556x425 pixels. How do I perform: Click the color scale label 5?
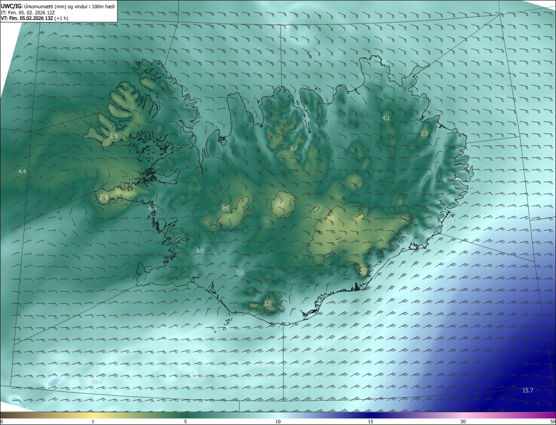point(185,422)
